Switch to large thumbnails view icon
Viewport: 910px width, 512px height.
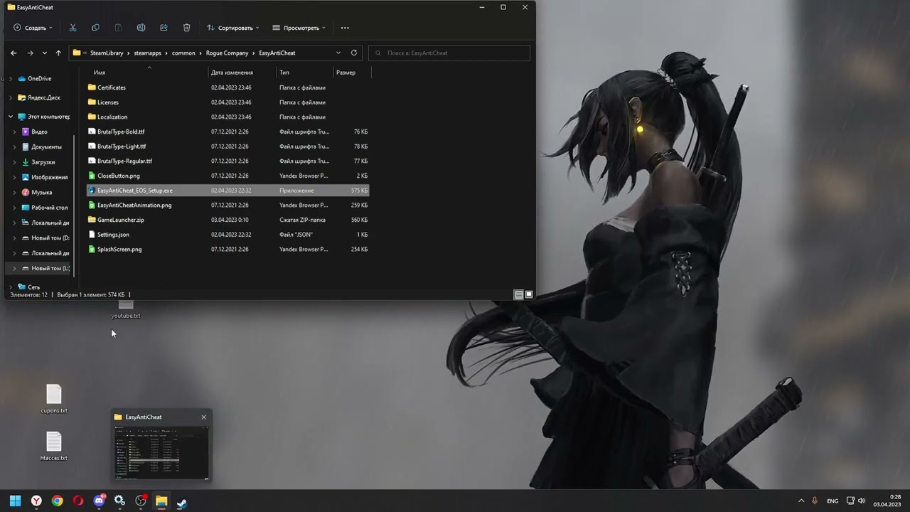pyautogui.click(x=528, y=294)
